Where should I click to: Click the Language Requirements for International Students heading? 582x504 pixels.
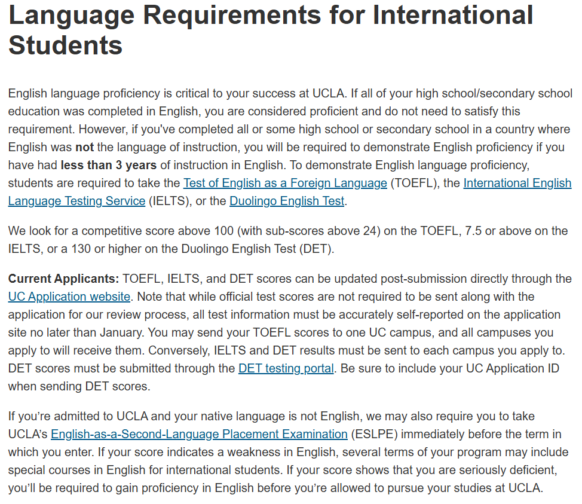click(x=271, y=30)
